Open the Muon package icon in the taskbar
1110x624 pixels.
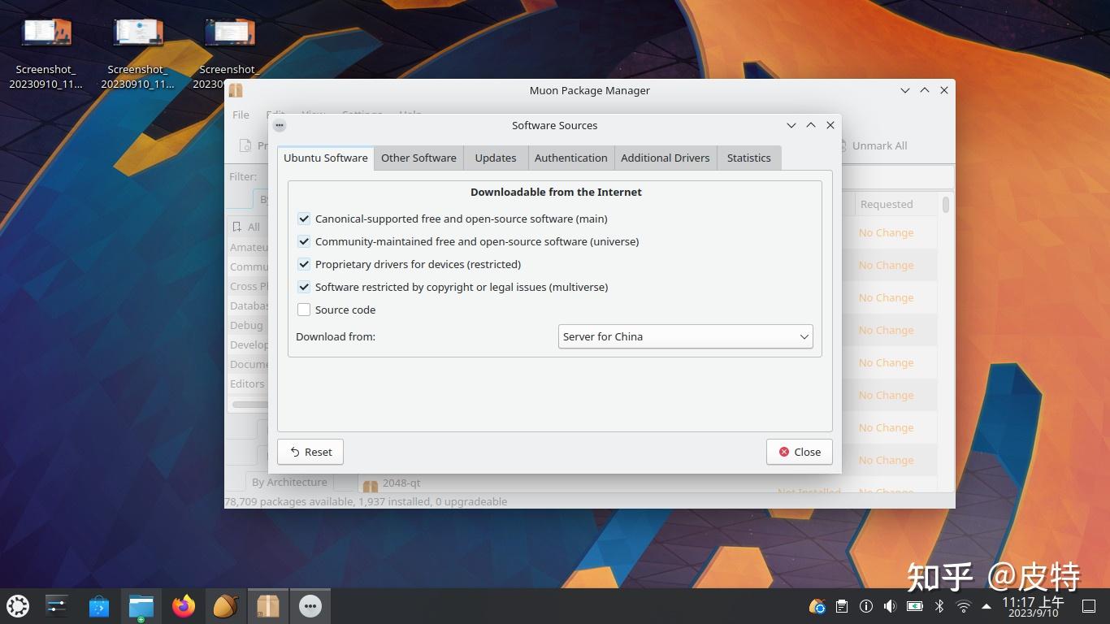coord(267,605)
